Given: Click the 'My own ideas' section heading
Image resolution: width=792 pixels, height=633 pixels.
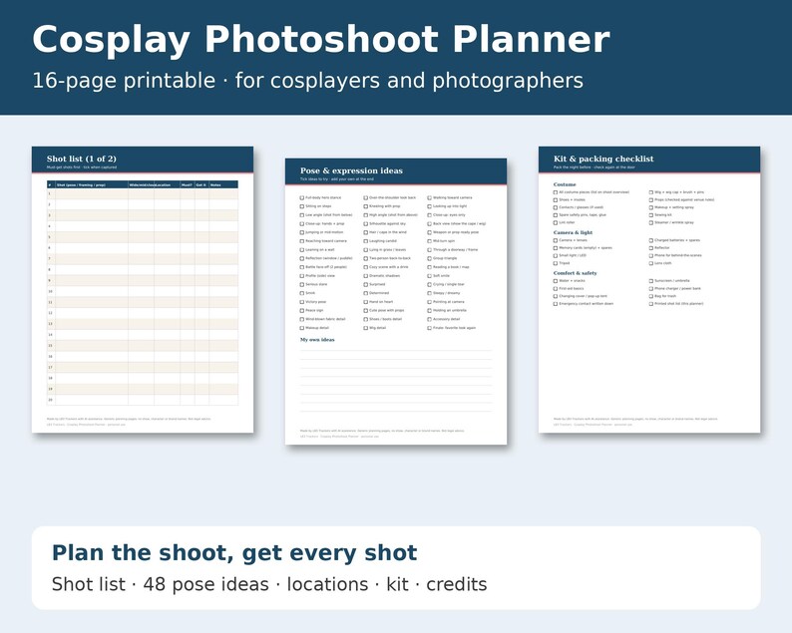Looking at the screenshot, I should point(317,340).
